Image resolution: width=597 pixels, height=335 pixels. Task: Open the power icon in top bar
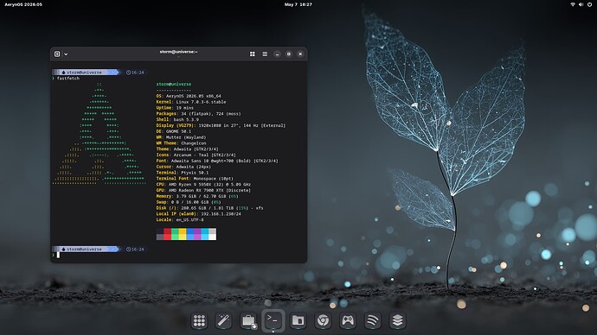click(x=589, y=4)
